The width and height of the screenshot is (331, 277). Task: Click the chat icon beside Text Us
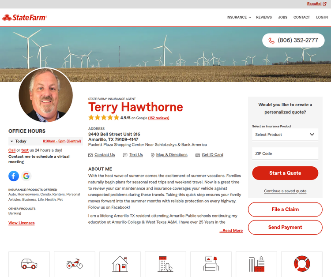tap(125, 155)
